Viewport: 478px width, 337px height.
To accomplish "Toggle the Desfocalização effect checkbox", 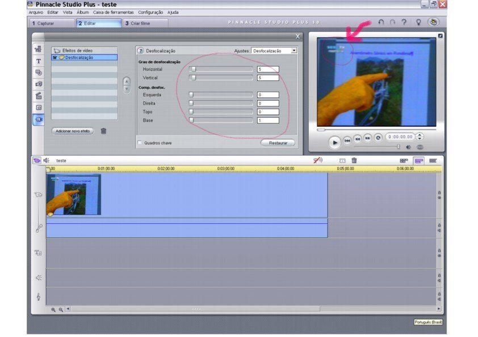I will [55, 58].
